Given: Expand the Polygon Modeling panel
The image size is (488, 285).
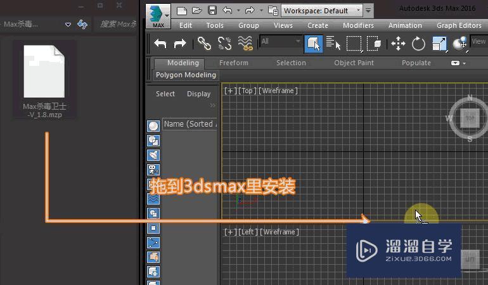Looking at the screenshot, I should (x=186, y=75).
